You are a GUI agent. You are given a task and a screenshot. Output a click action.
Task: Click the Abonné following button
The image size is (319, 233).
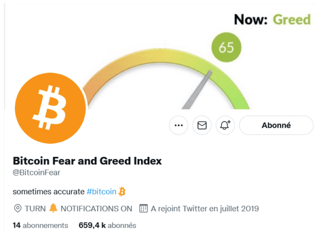(276, 126)
